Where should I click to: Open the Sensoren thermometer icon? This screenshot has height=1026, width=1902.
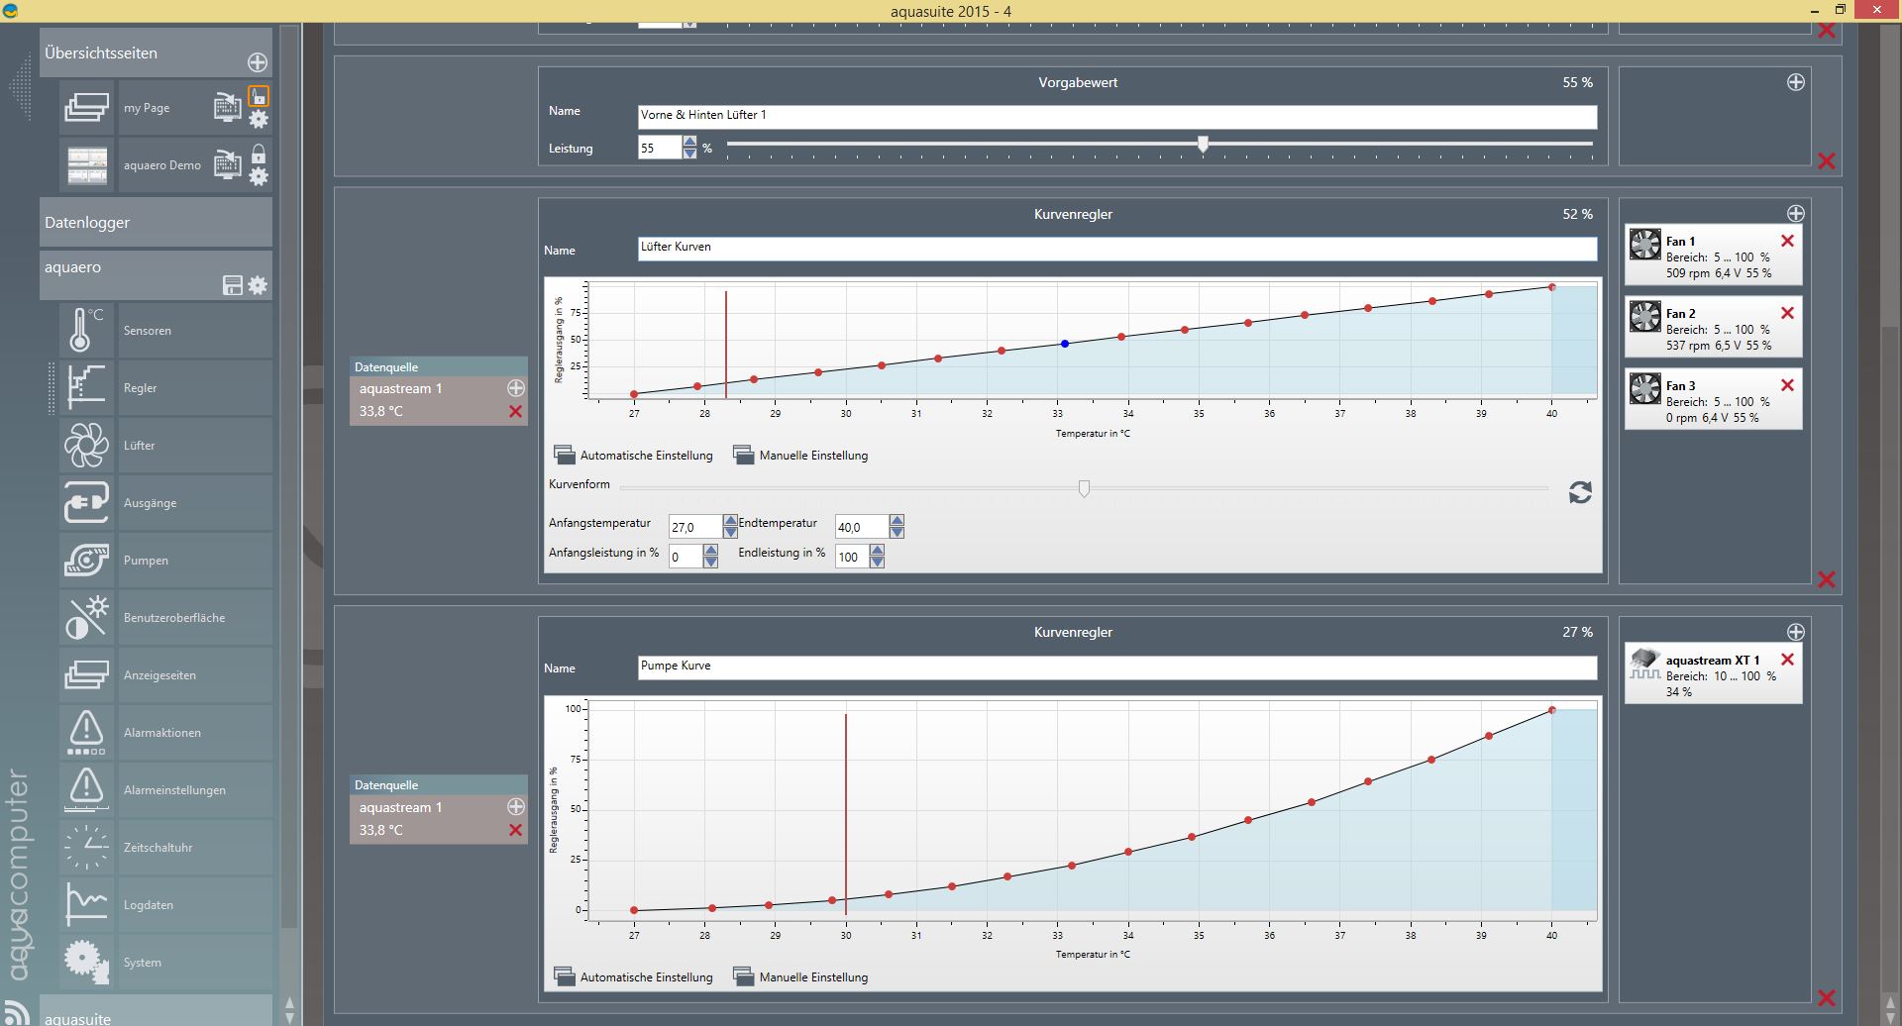(86, 330)
